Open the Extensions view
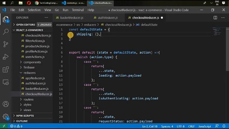Screen dimensions: 229x129 [x=6, y=69]
